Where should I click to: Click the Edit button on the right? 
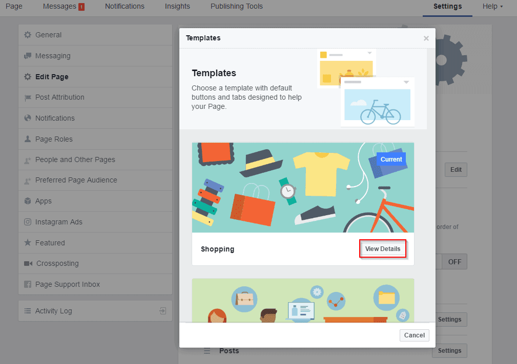pyautogui.click(x=455, y=169)
